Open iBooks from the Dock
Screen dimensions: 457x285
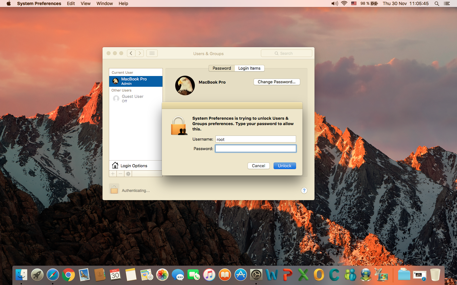(225, 275)
